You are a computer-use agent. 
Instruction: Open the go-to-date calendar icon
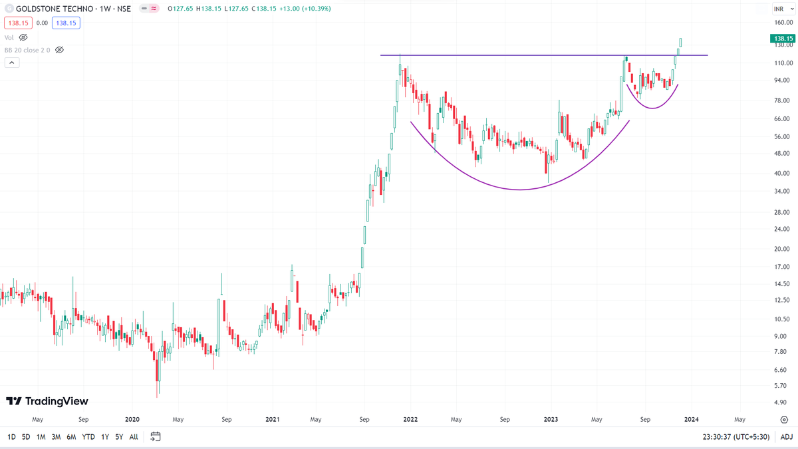tap(156, 437)
